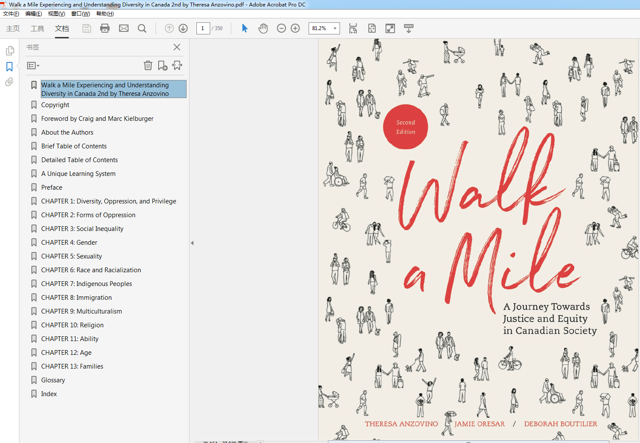Open the 帮助(H) menu
The width and height of the screenshot is (640, 443).
105,14
